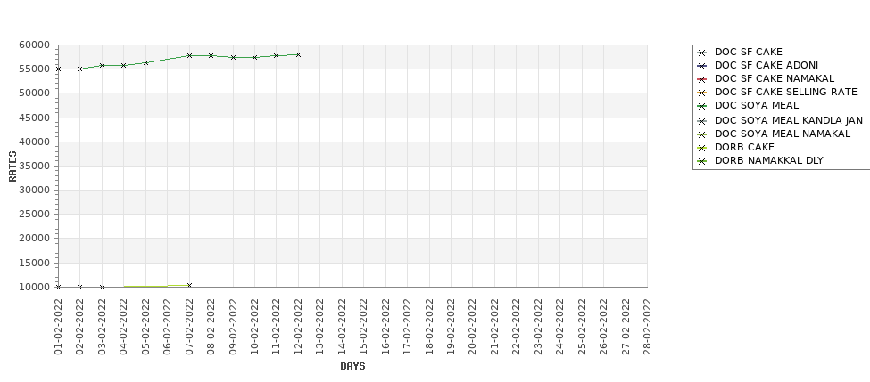This screenshot has width=870, height=382.
Task: Click the DAYS axis title
Action: (x=352, y=367)
